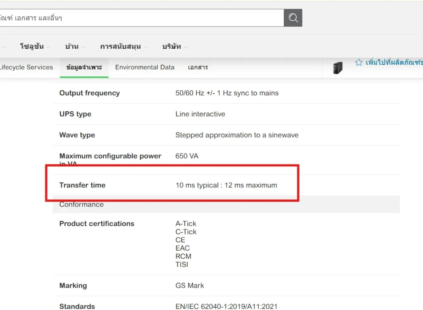Image resolution: width=423 pixels, height=310 pixels.
Task: Select the UPS type label
Action: coord(75,114)
